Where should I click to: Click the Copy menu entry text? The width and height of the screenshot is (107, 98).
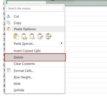point(18,23)
